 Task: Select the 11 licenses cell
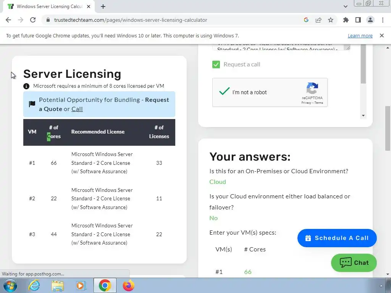pyautogui.click(x=159, y=198)
